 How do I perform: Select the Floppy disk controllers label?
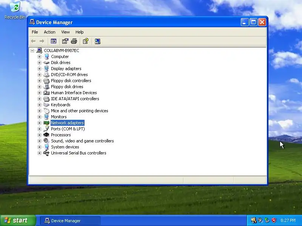tap(71, 81)
